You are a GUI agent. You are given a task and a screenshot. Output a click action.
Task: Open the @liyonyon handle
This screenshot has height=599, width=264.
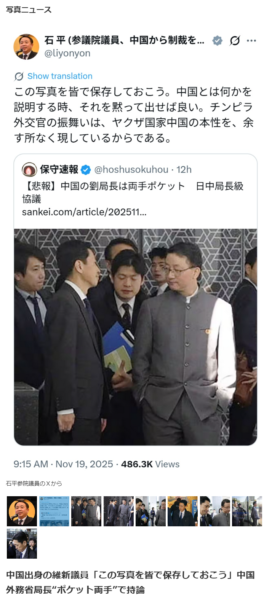pyautogui.click(x=67, y=53)
